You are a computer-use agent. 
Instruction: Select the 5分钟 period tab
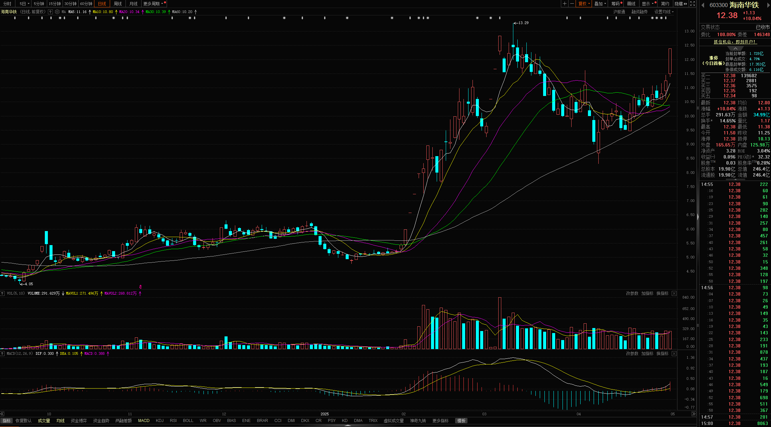[x=39, y=4]
